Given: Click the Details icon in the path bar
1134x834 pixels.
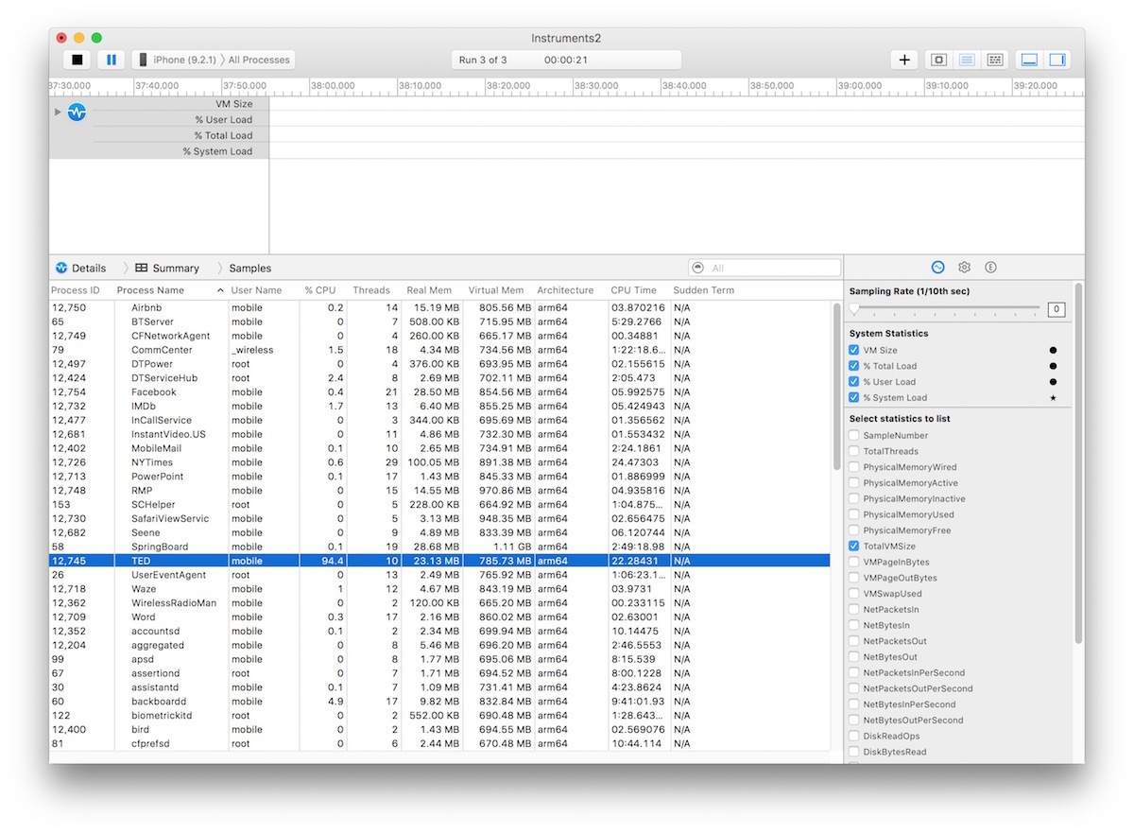Looking at the screenshot, I should coord(61,268).
